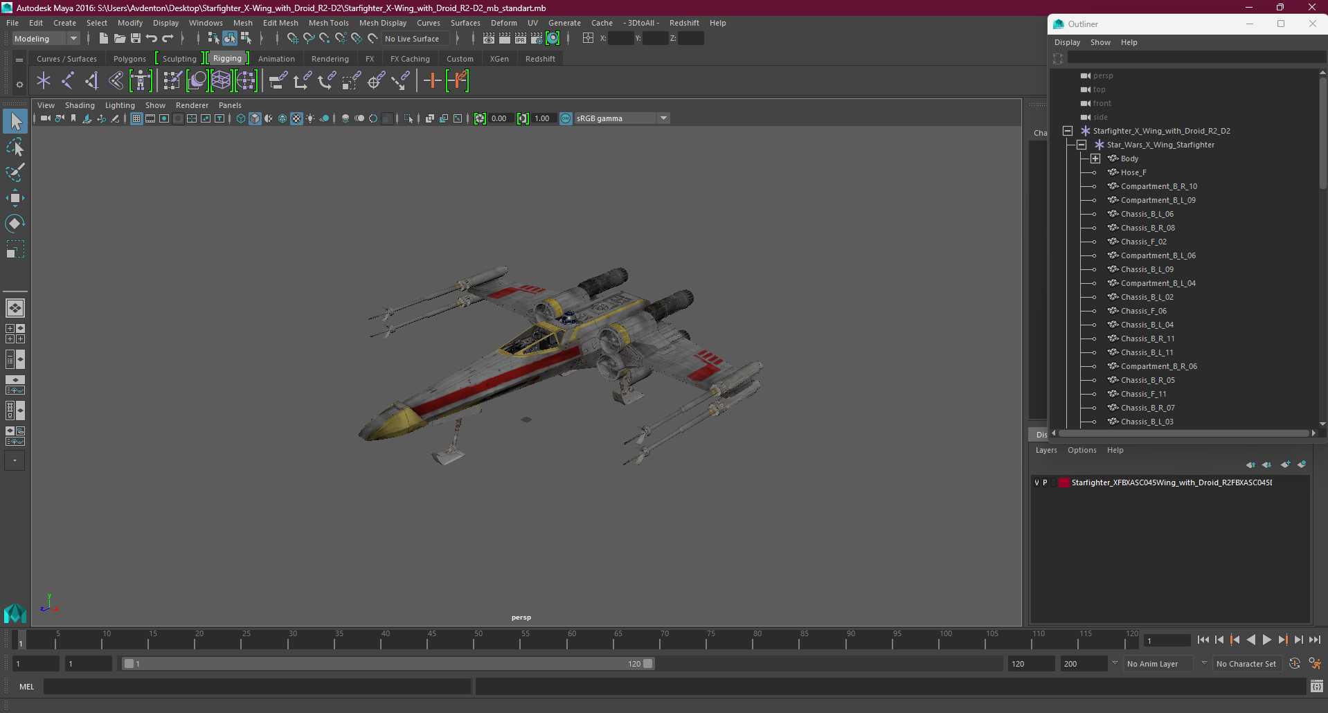
Task: Toggle viewport resolution gate icon
Action: click(164, 118)
